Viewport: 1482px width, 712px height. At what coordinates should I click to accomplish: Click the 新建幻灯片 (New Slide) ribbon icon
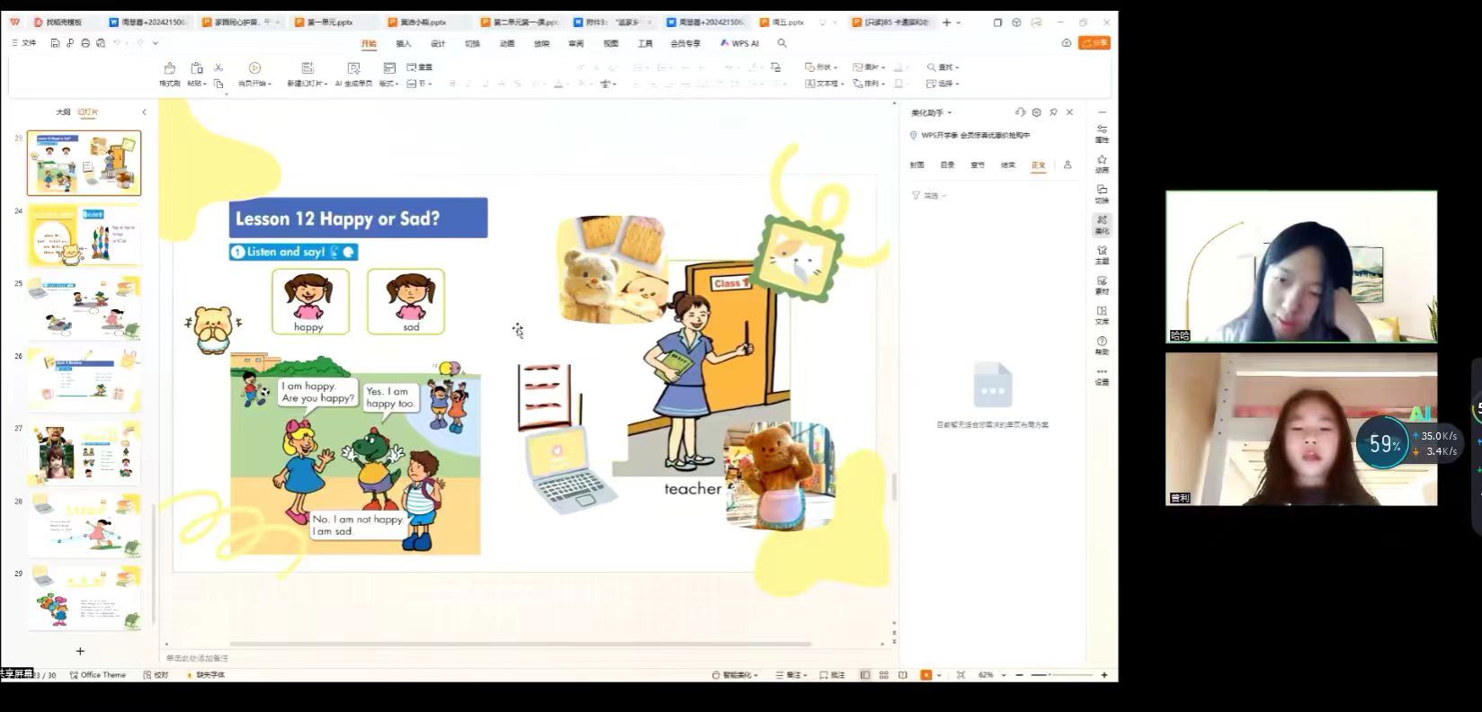tap(307, 68)
